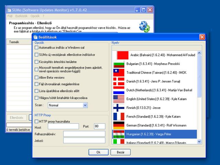The height and width of the screenshot is (165, 220).
Task: Select Traditional Chinese (Taiwan) language
Action: click(x=155, y=73)
